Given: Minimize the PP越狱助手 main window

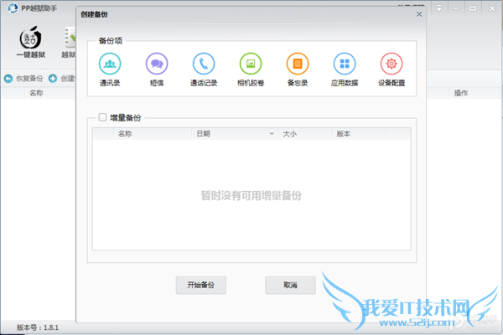Looking at the screenshot, I should point(456,8).
